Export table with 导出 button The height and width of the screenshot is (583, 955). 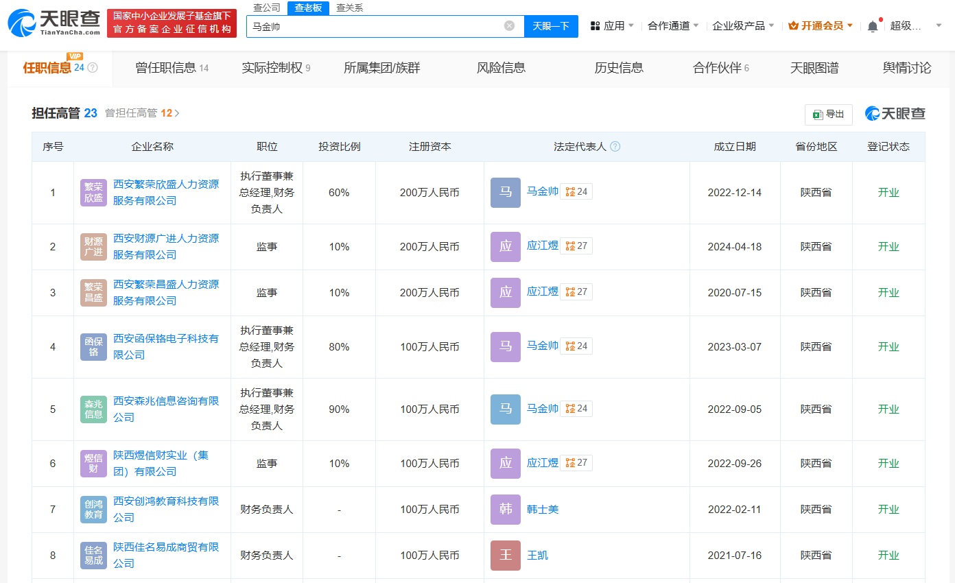[x=828, y=115]
